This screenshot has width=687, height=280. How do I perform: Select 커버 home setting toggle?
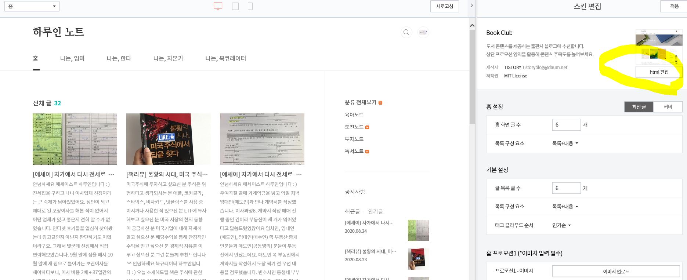[668, 107]
